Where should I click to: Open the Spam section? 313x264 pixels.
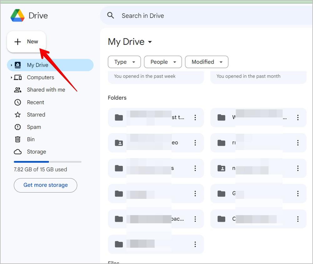click(x=34, y=127)
